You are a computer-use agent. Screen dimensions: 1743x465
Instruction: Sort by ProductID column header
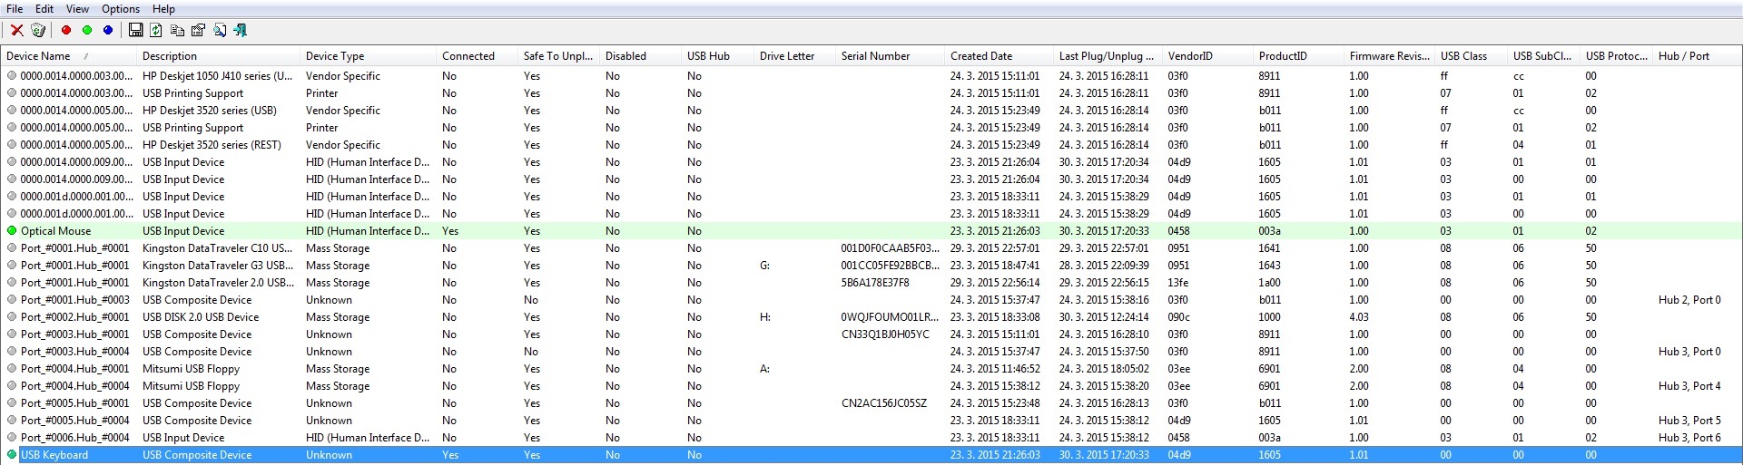click(1298, 55)
